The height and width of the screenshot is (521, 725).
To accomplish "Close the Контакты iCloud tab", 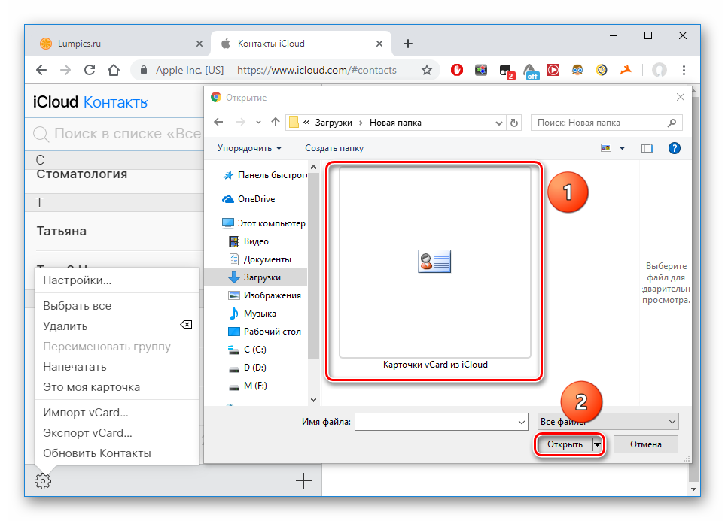I will click(379, 44).
